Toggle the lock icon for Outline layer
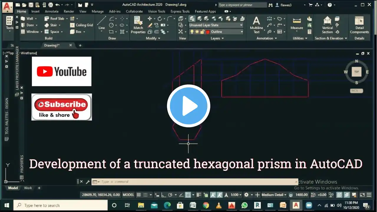 click(x=202, y=32)
